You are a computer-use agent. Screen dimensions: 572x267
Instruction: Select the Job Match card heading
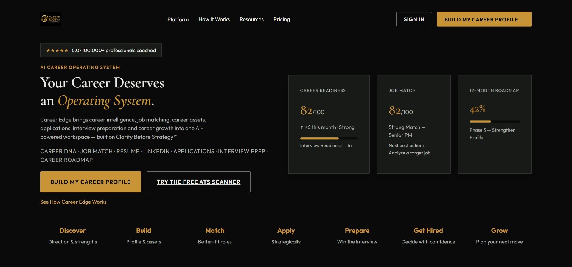coord(402,90)
